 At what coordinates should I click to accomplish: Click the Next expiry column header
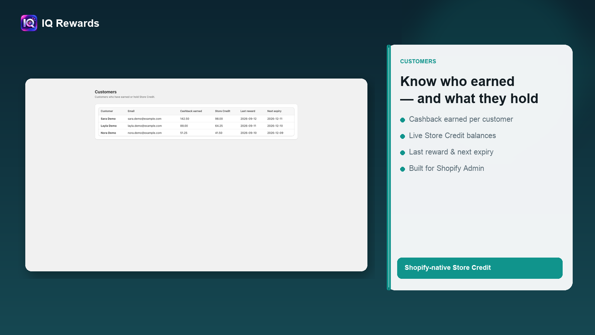pyautogui.click(x=274, y=111)
